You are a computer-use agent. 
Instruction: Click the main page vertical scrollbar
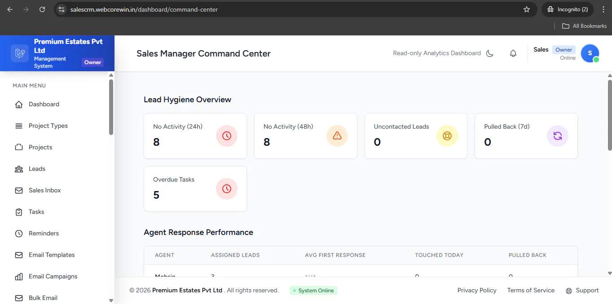610,115
